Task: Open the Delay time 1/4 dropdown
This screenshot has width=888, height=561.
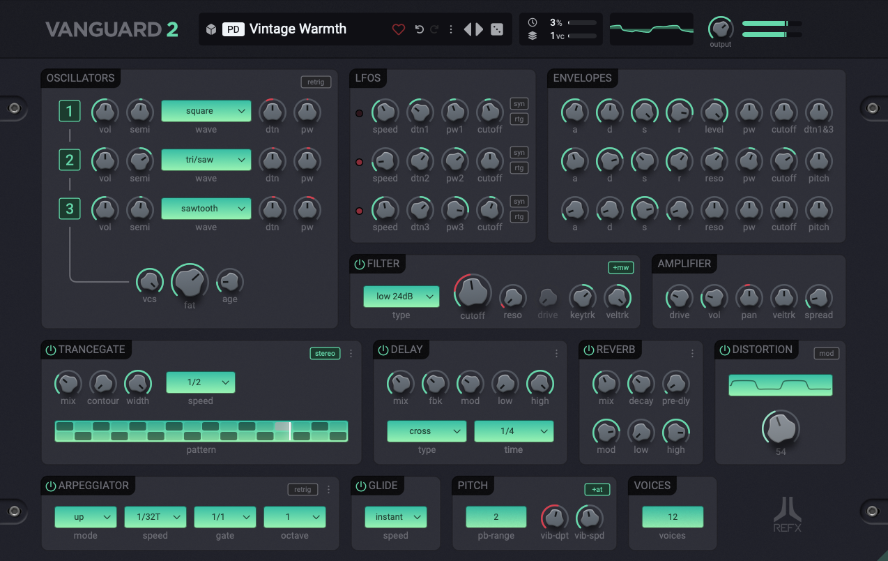Action: click(x=514, y=431)
